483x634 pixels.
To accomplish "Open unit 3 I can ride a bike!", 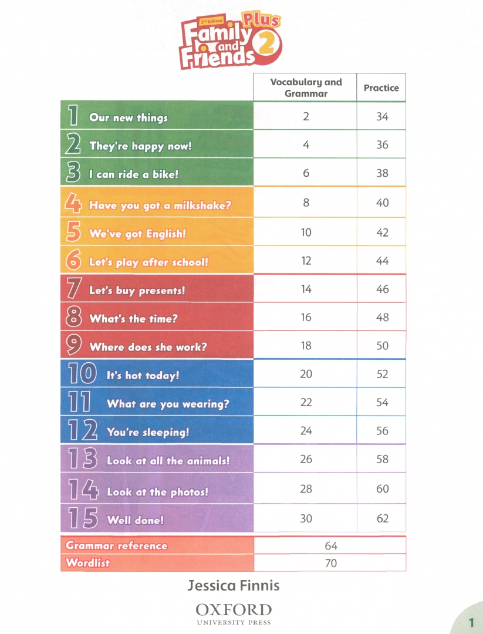I will pyautogui.click(x=157, y=172).
